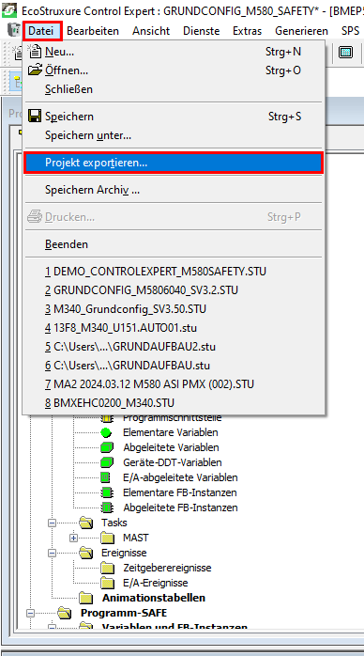Open recent file 13F8_M340_U151.AUTO01.stu
The height and width of the screenshot is (656, 364).
pyautogui.click(x=174, y=328)
